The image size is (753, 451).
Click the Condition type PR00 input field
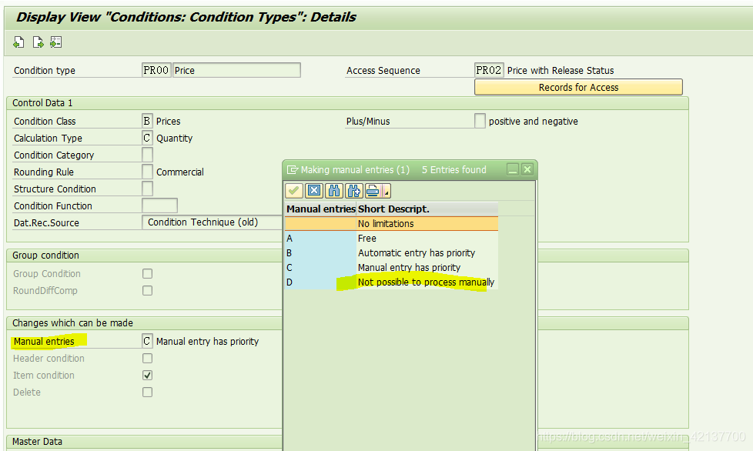156,69
